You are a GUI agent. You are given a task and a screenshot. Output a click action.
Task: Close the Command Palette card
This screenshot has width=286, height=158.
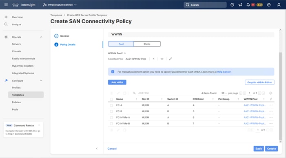[39, 125]
